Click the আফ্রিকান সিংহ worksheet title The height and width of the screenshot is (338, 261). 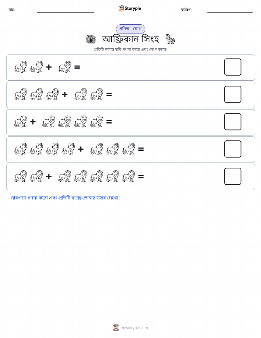pos(131,39)
